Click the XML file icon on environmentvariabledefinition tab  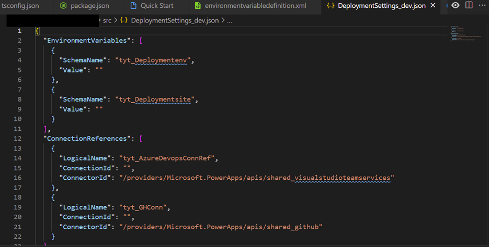(x=198, y=6)
